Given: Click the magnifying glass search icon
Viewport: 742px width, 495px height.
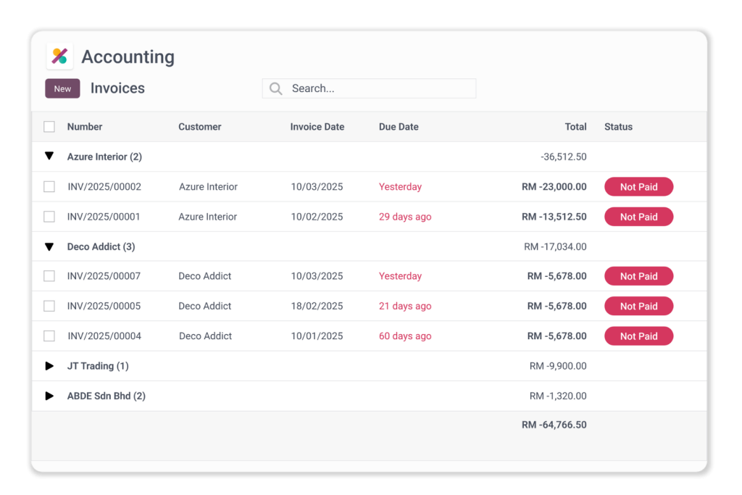Looking at the screenshot, I should [275, 88].
